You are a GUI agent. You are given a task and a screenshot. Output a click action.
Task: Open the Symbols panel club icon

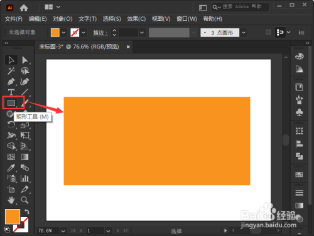pyautogui.click(x=299, y=112)
